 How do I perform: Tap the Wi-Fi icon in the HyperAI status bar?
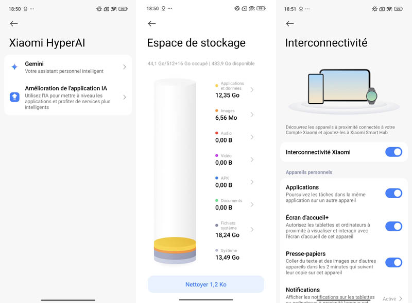coord(114,9)
